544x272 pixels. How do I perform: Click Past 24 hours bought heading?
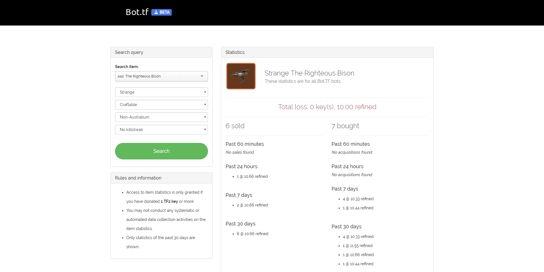tap(347, 166)
